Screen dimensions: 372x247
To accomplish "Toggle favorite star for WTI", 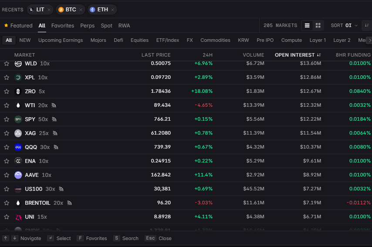I will point(7,105).
